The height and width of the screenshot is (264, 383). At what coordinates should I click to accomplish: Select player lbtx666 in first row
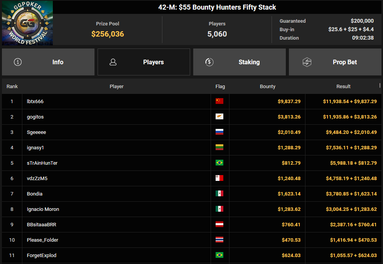pyautogui.click(x=38, y=102)
